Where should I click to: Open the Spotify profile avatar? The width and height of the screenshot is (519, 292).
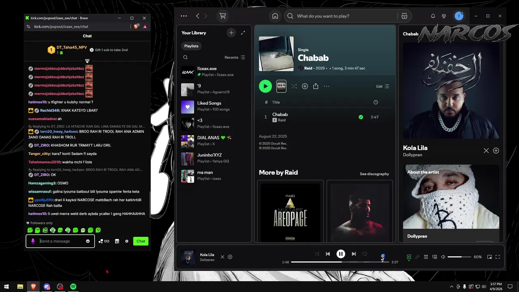tap(459, 16)
